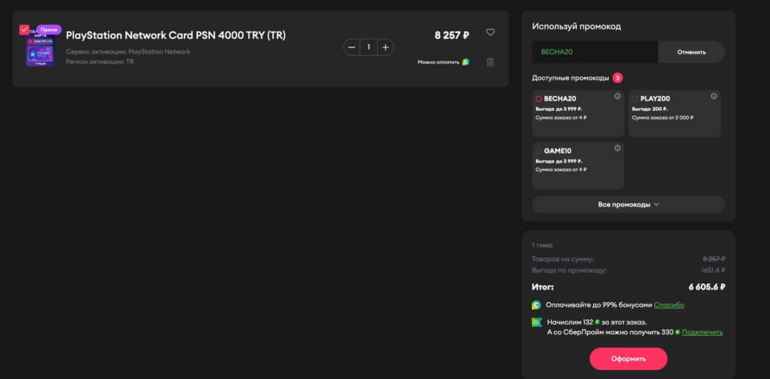Delete item using the trash bin icon
770x379 pixels.
click(490, 62)
